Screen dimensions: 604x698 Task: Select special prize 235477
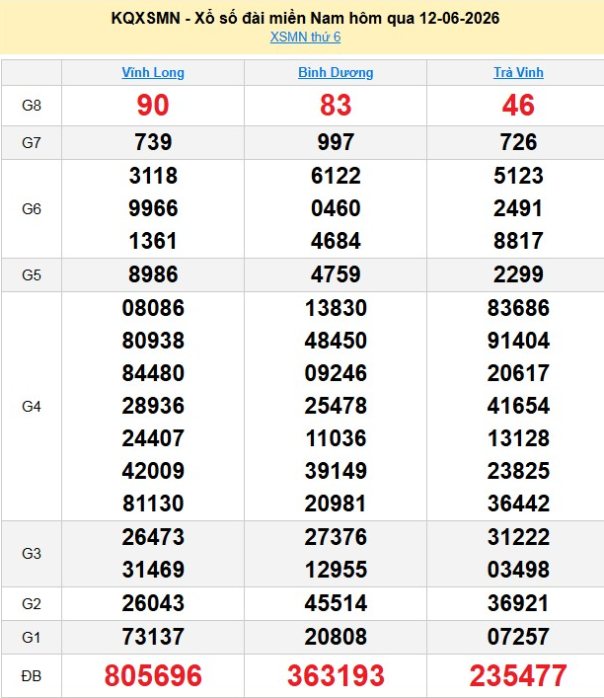point(518,675)
